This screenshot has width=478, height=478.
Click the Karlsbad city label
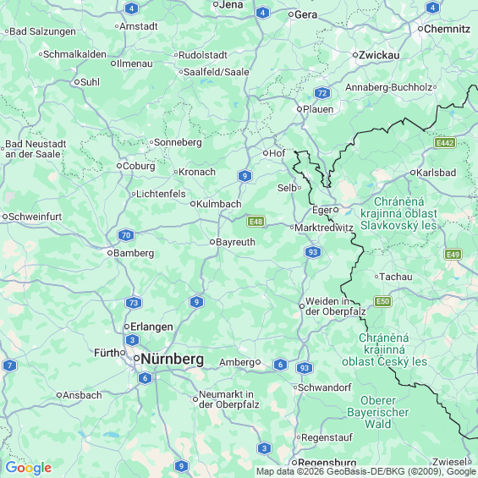coord(436,173)
